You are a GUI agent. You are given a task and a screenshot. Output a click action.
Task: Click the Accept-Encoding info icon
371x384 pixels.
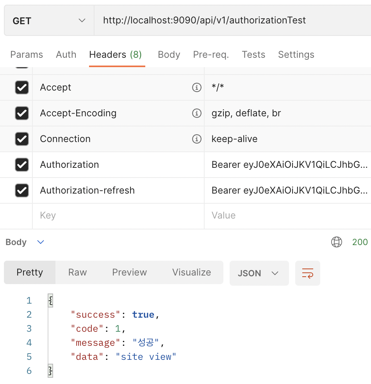(x=197, y=113)
